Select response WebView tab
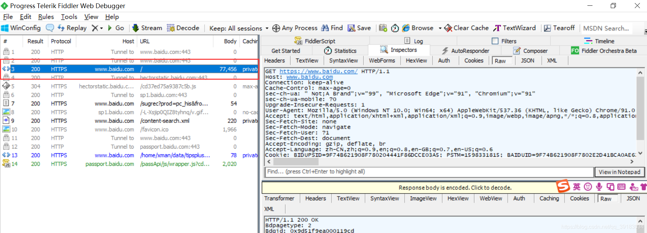Viewport: 647px width, 233px height. coord(491,198)
